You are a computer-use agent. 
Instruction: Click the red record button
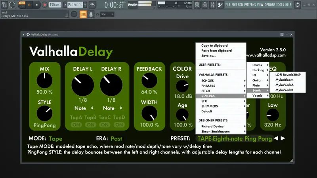point(44,5)
